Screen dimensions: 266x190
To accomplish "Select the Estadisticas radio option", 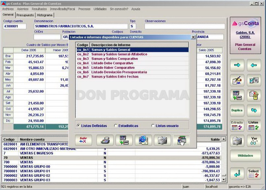I will [126, 126].
